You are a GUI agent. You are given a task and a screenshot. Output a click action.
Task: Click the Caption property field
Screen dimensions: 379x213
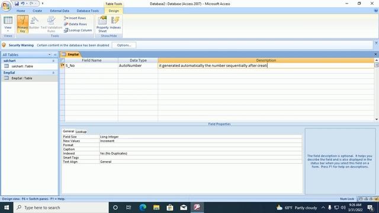(201, 149)
